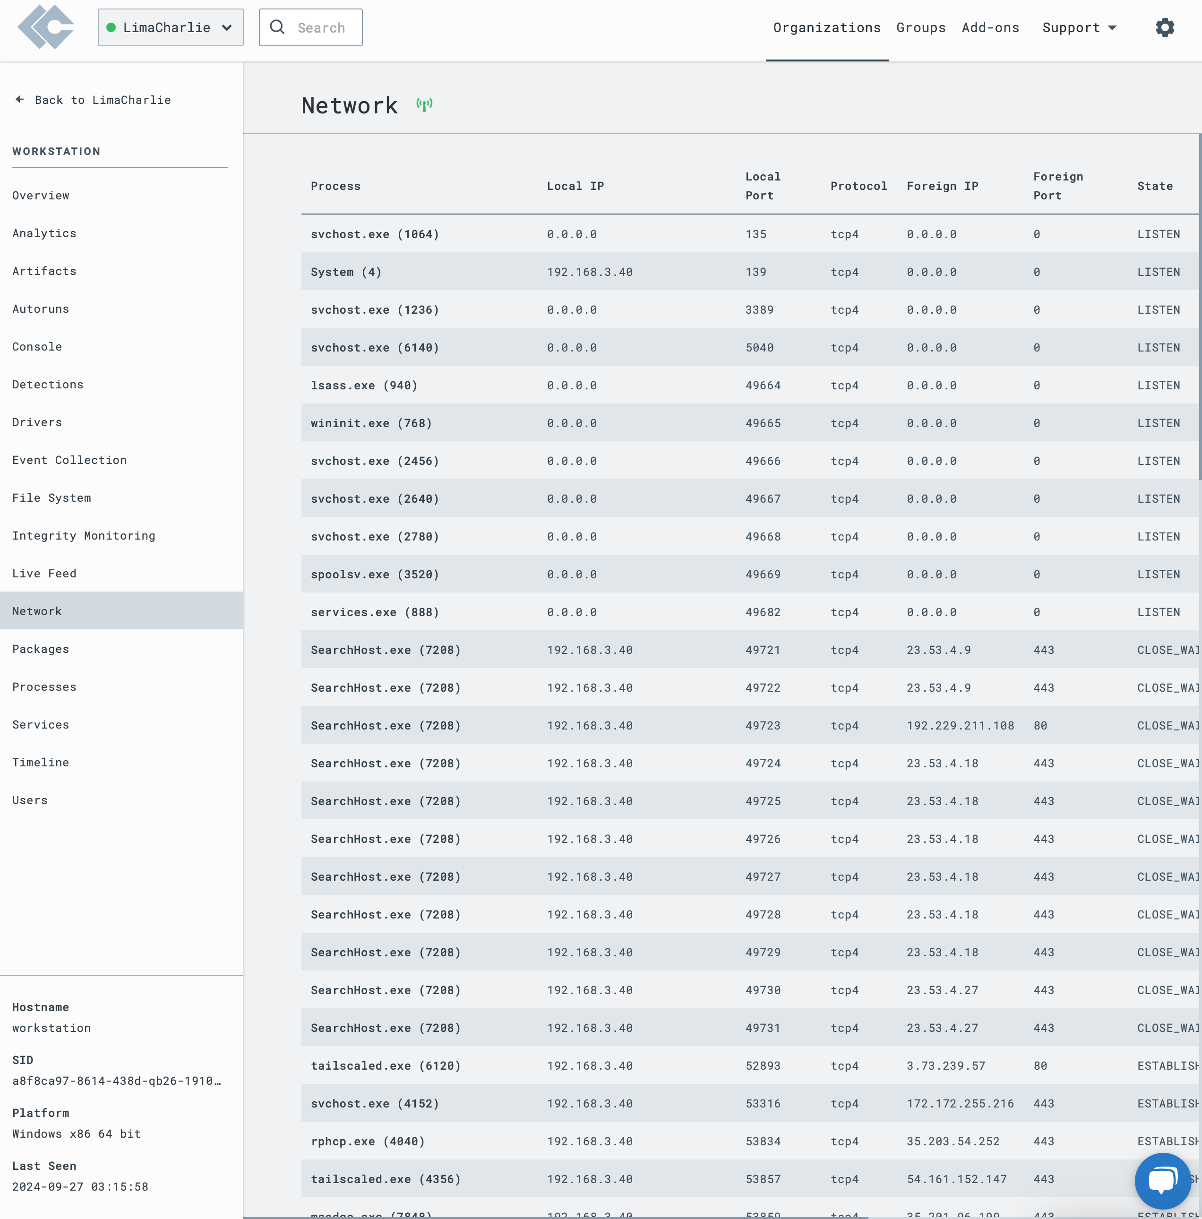Image resolution: width=1202 pixels, height=1219 pixels.
Task: Click services.exe (888) process name
Action: point(375,612)
